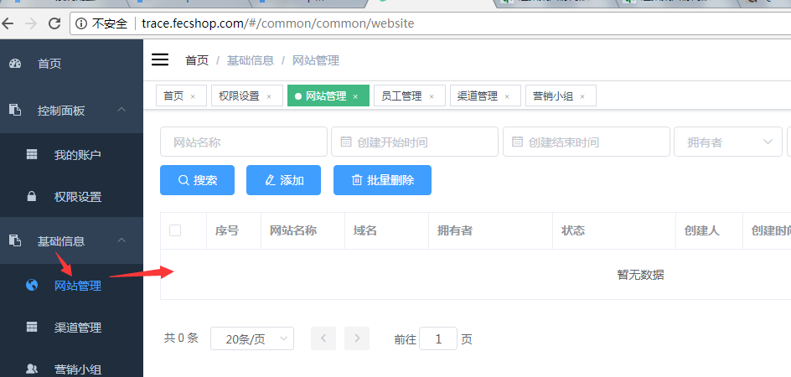Select the active 网站管理 page tab
Image resolution: width=791 pixels, height=377 pixels.
pyautogui.click(x=328, y=96)
